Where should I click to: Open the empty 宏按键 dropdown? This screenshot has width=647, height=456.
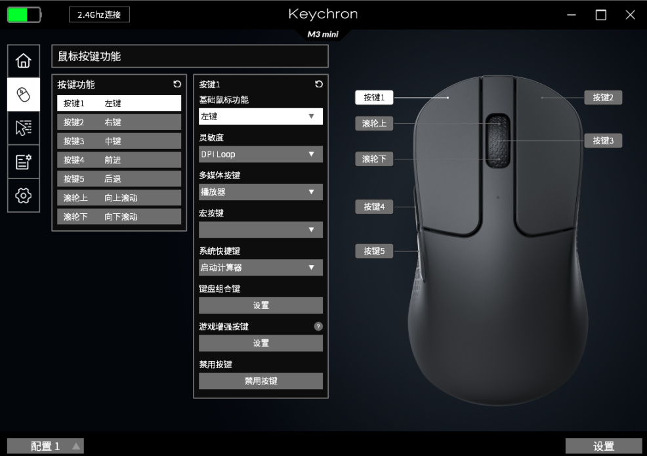(261, 230)
